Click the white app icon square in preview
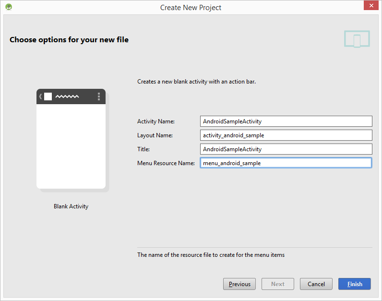Viewport: 382px width, 301px height. coord(48,96)
